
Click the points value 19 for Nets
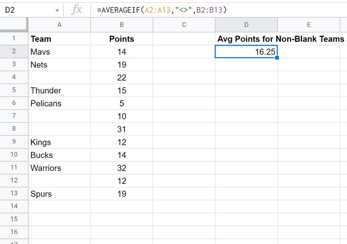click(x=122, y=64)
